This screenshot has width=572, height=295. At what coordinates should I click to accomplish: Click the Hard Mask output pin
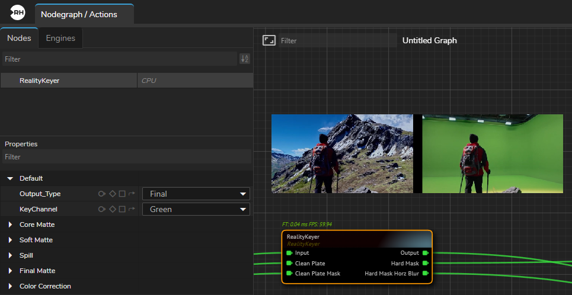[x=425, y=263]
